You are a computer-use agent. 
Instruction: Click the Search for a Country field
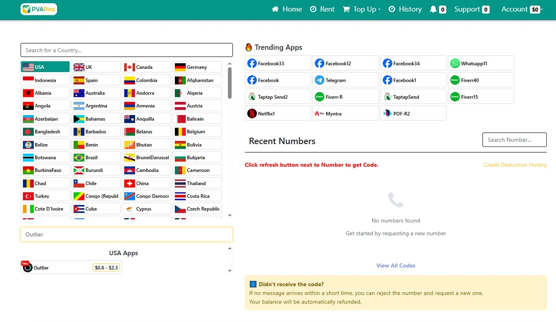(x=127, y=50)
